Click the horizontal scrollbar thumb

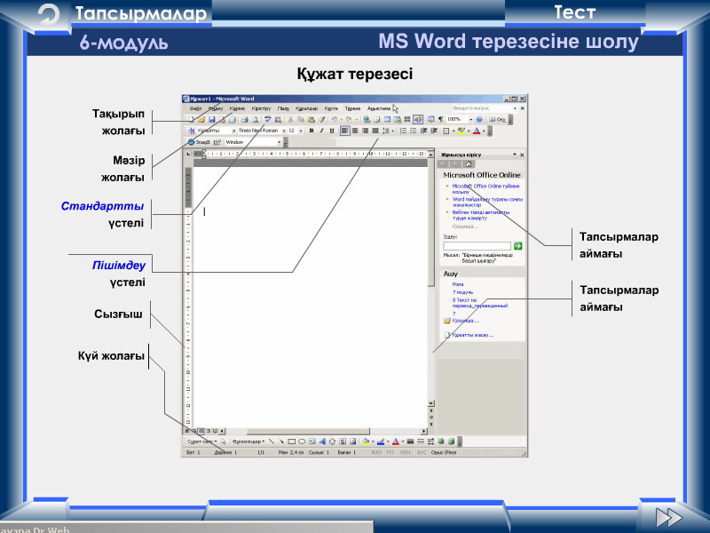coord(308,431)
